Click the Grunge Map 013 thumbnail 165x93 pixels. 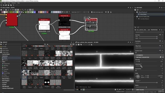24,73
